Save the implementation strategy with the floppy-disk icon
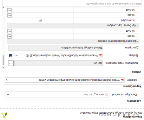The image size is (144, 120). pos(10,55)
